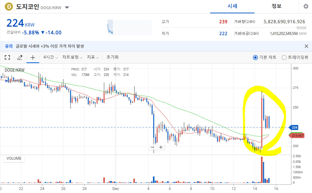The width and height of the screenshot is (312, 193).
Task: Select the 트레이딩뷰 radio button
Action: pos(284,57)
